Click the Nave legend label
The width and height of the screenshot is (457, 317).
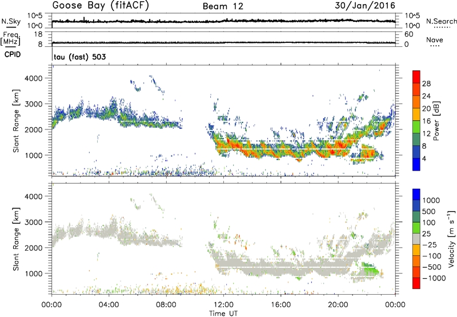pos(435,39)
